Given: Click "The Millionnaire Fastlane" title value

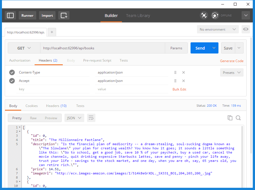Looking at the screenshot, I should click(76, 140).
